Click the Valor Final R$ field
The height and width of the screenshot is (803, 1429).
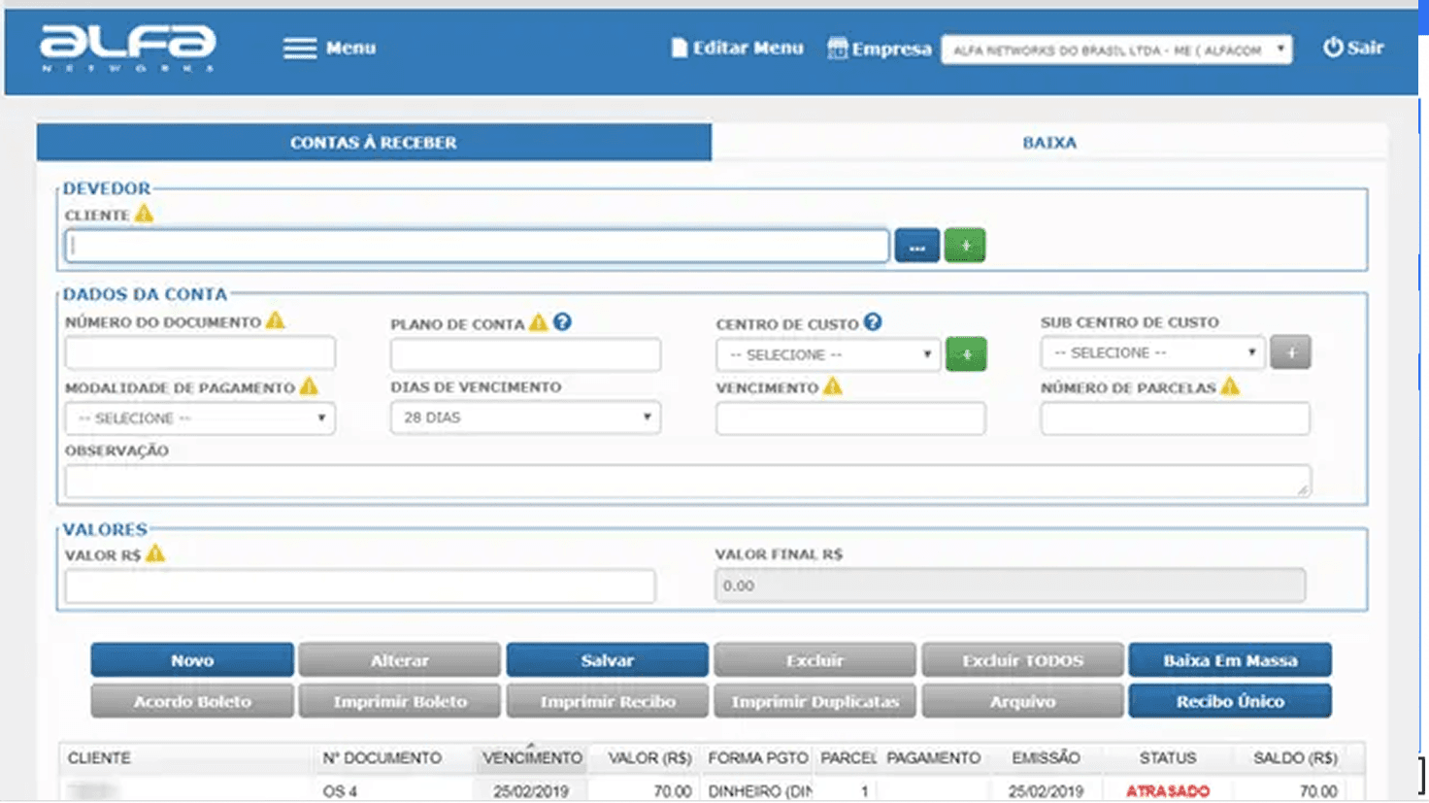pos(1010,586)
